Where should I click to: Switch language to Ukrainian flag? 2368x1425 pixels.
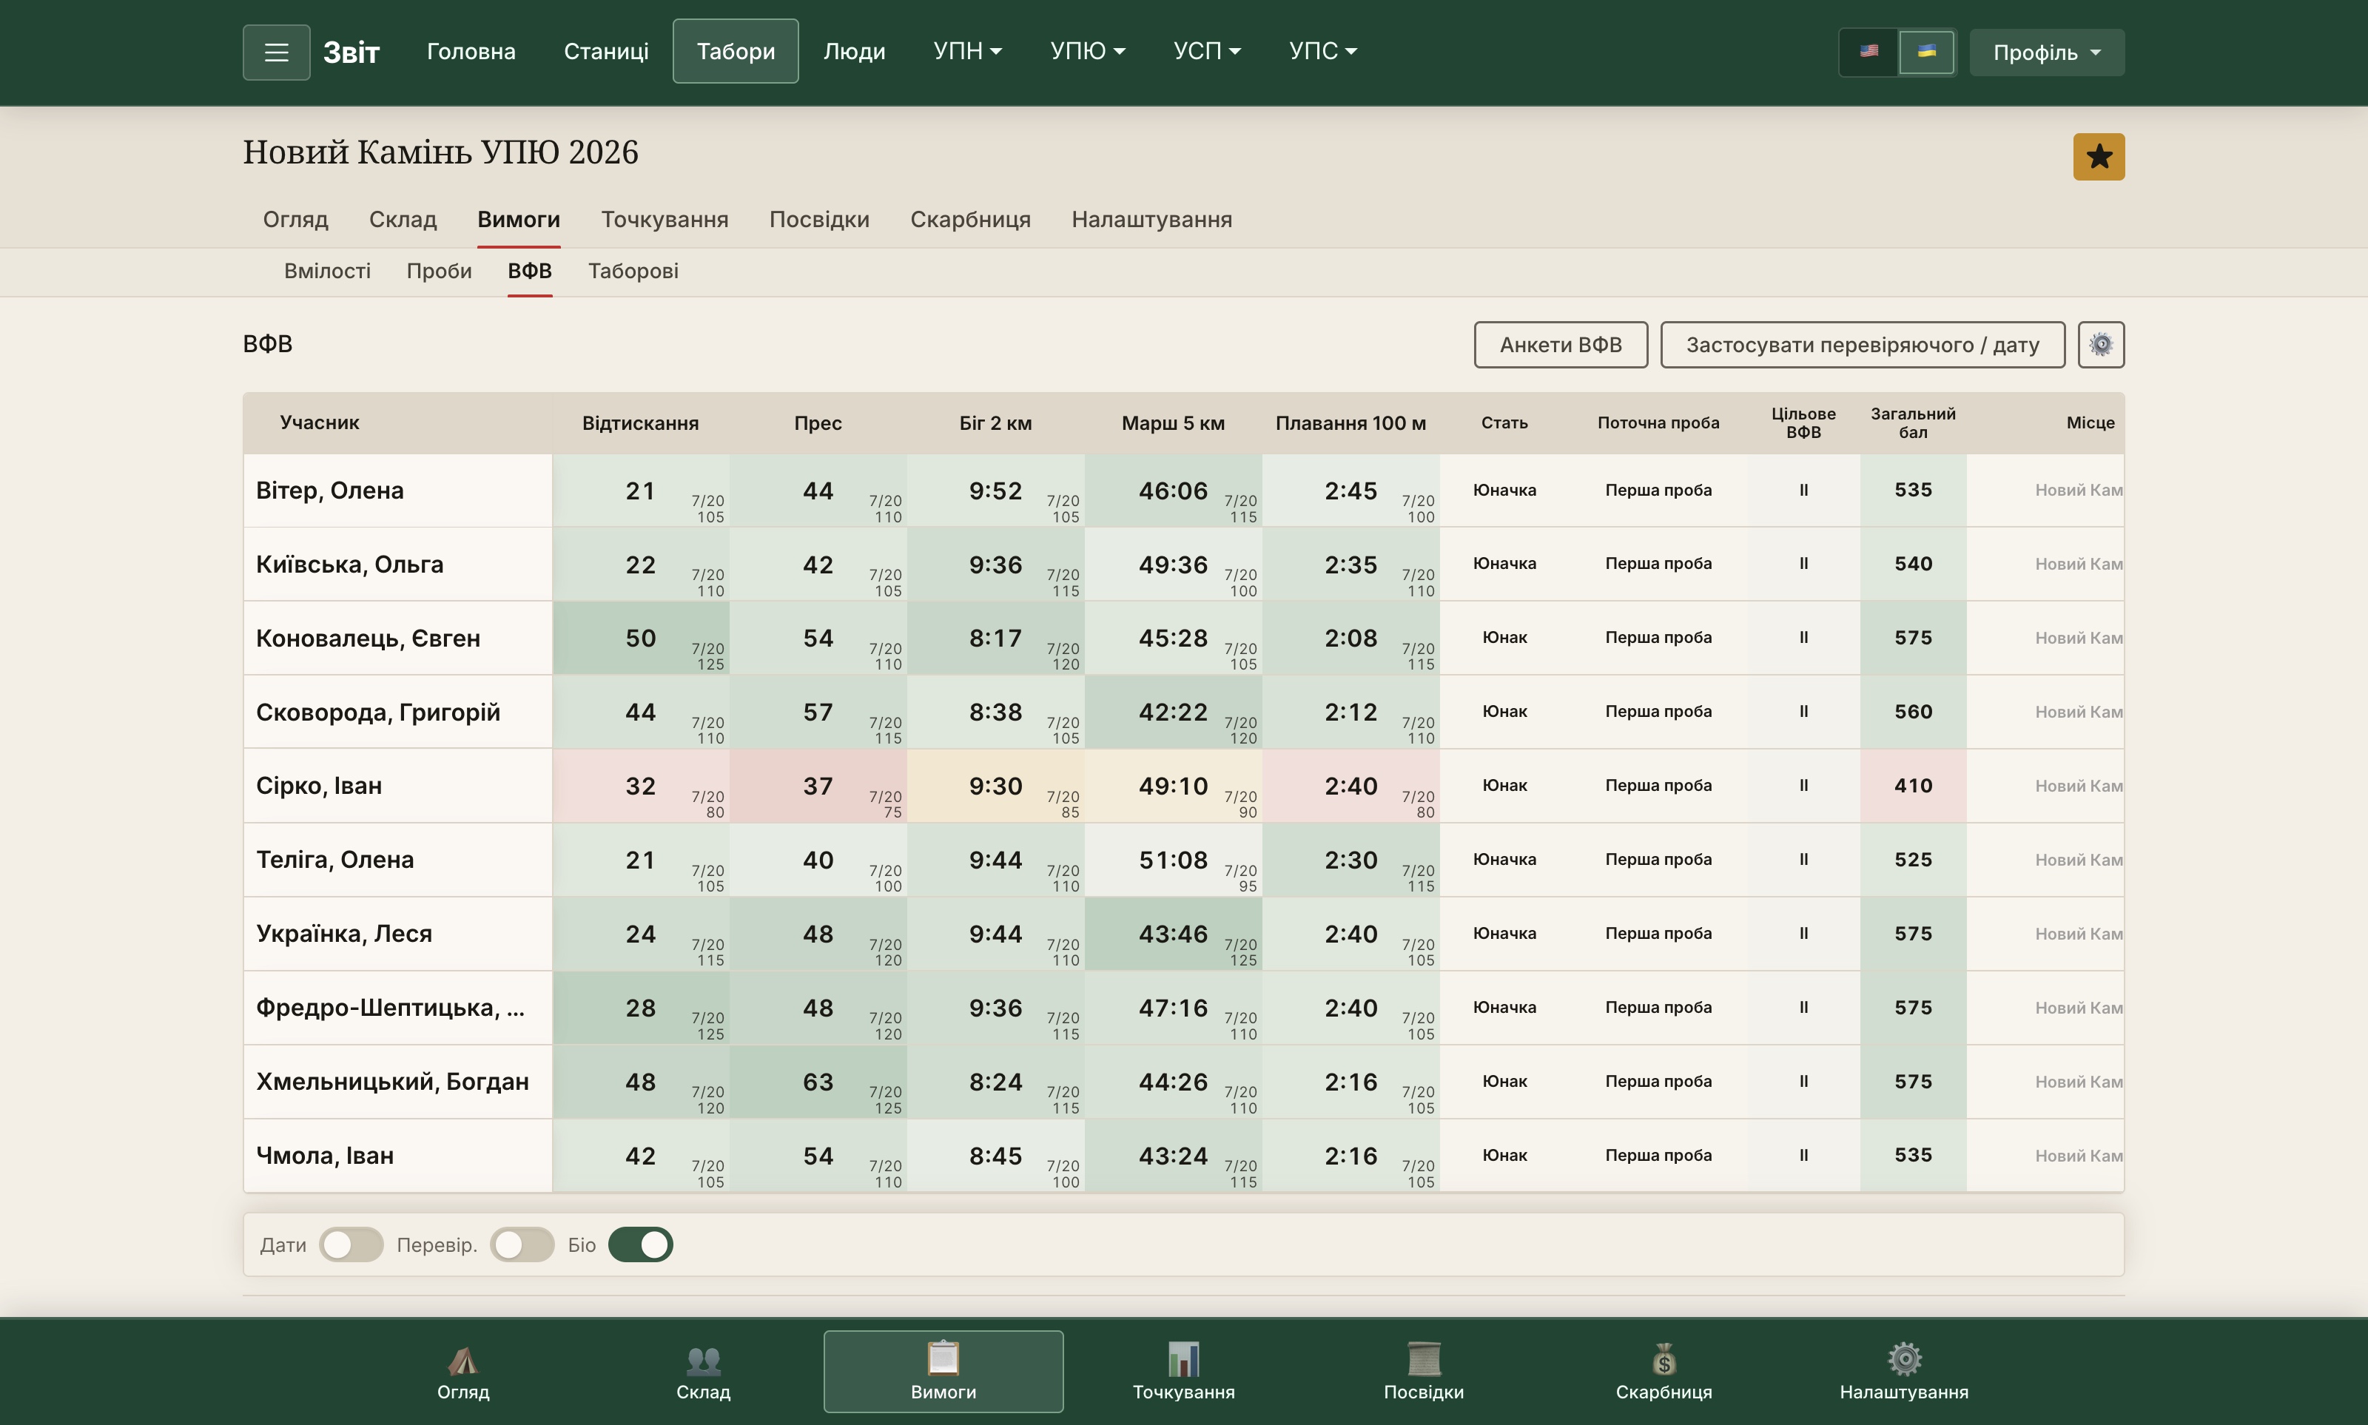[1926, 52]
